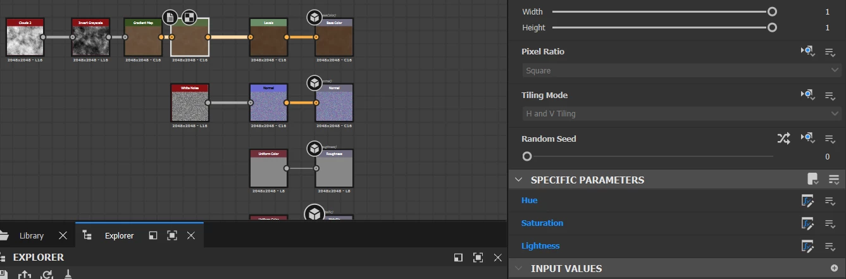846x279 pixels.
Task: Open Tiling Mode inheritance method icon
Action: pyautogui.click(x=808, y=95)
